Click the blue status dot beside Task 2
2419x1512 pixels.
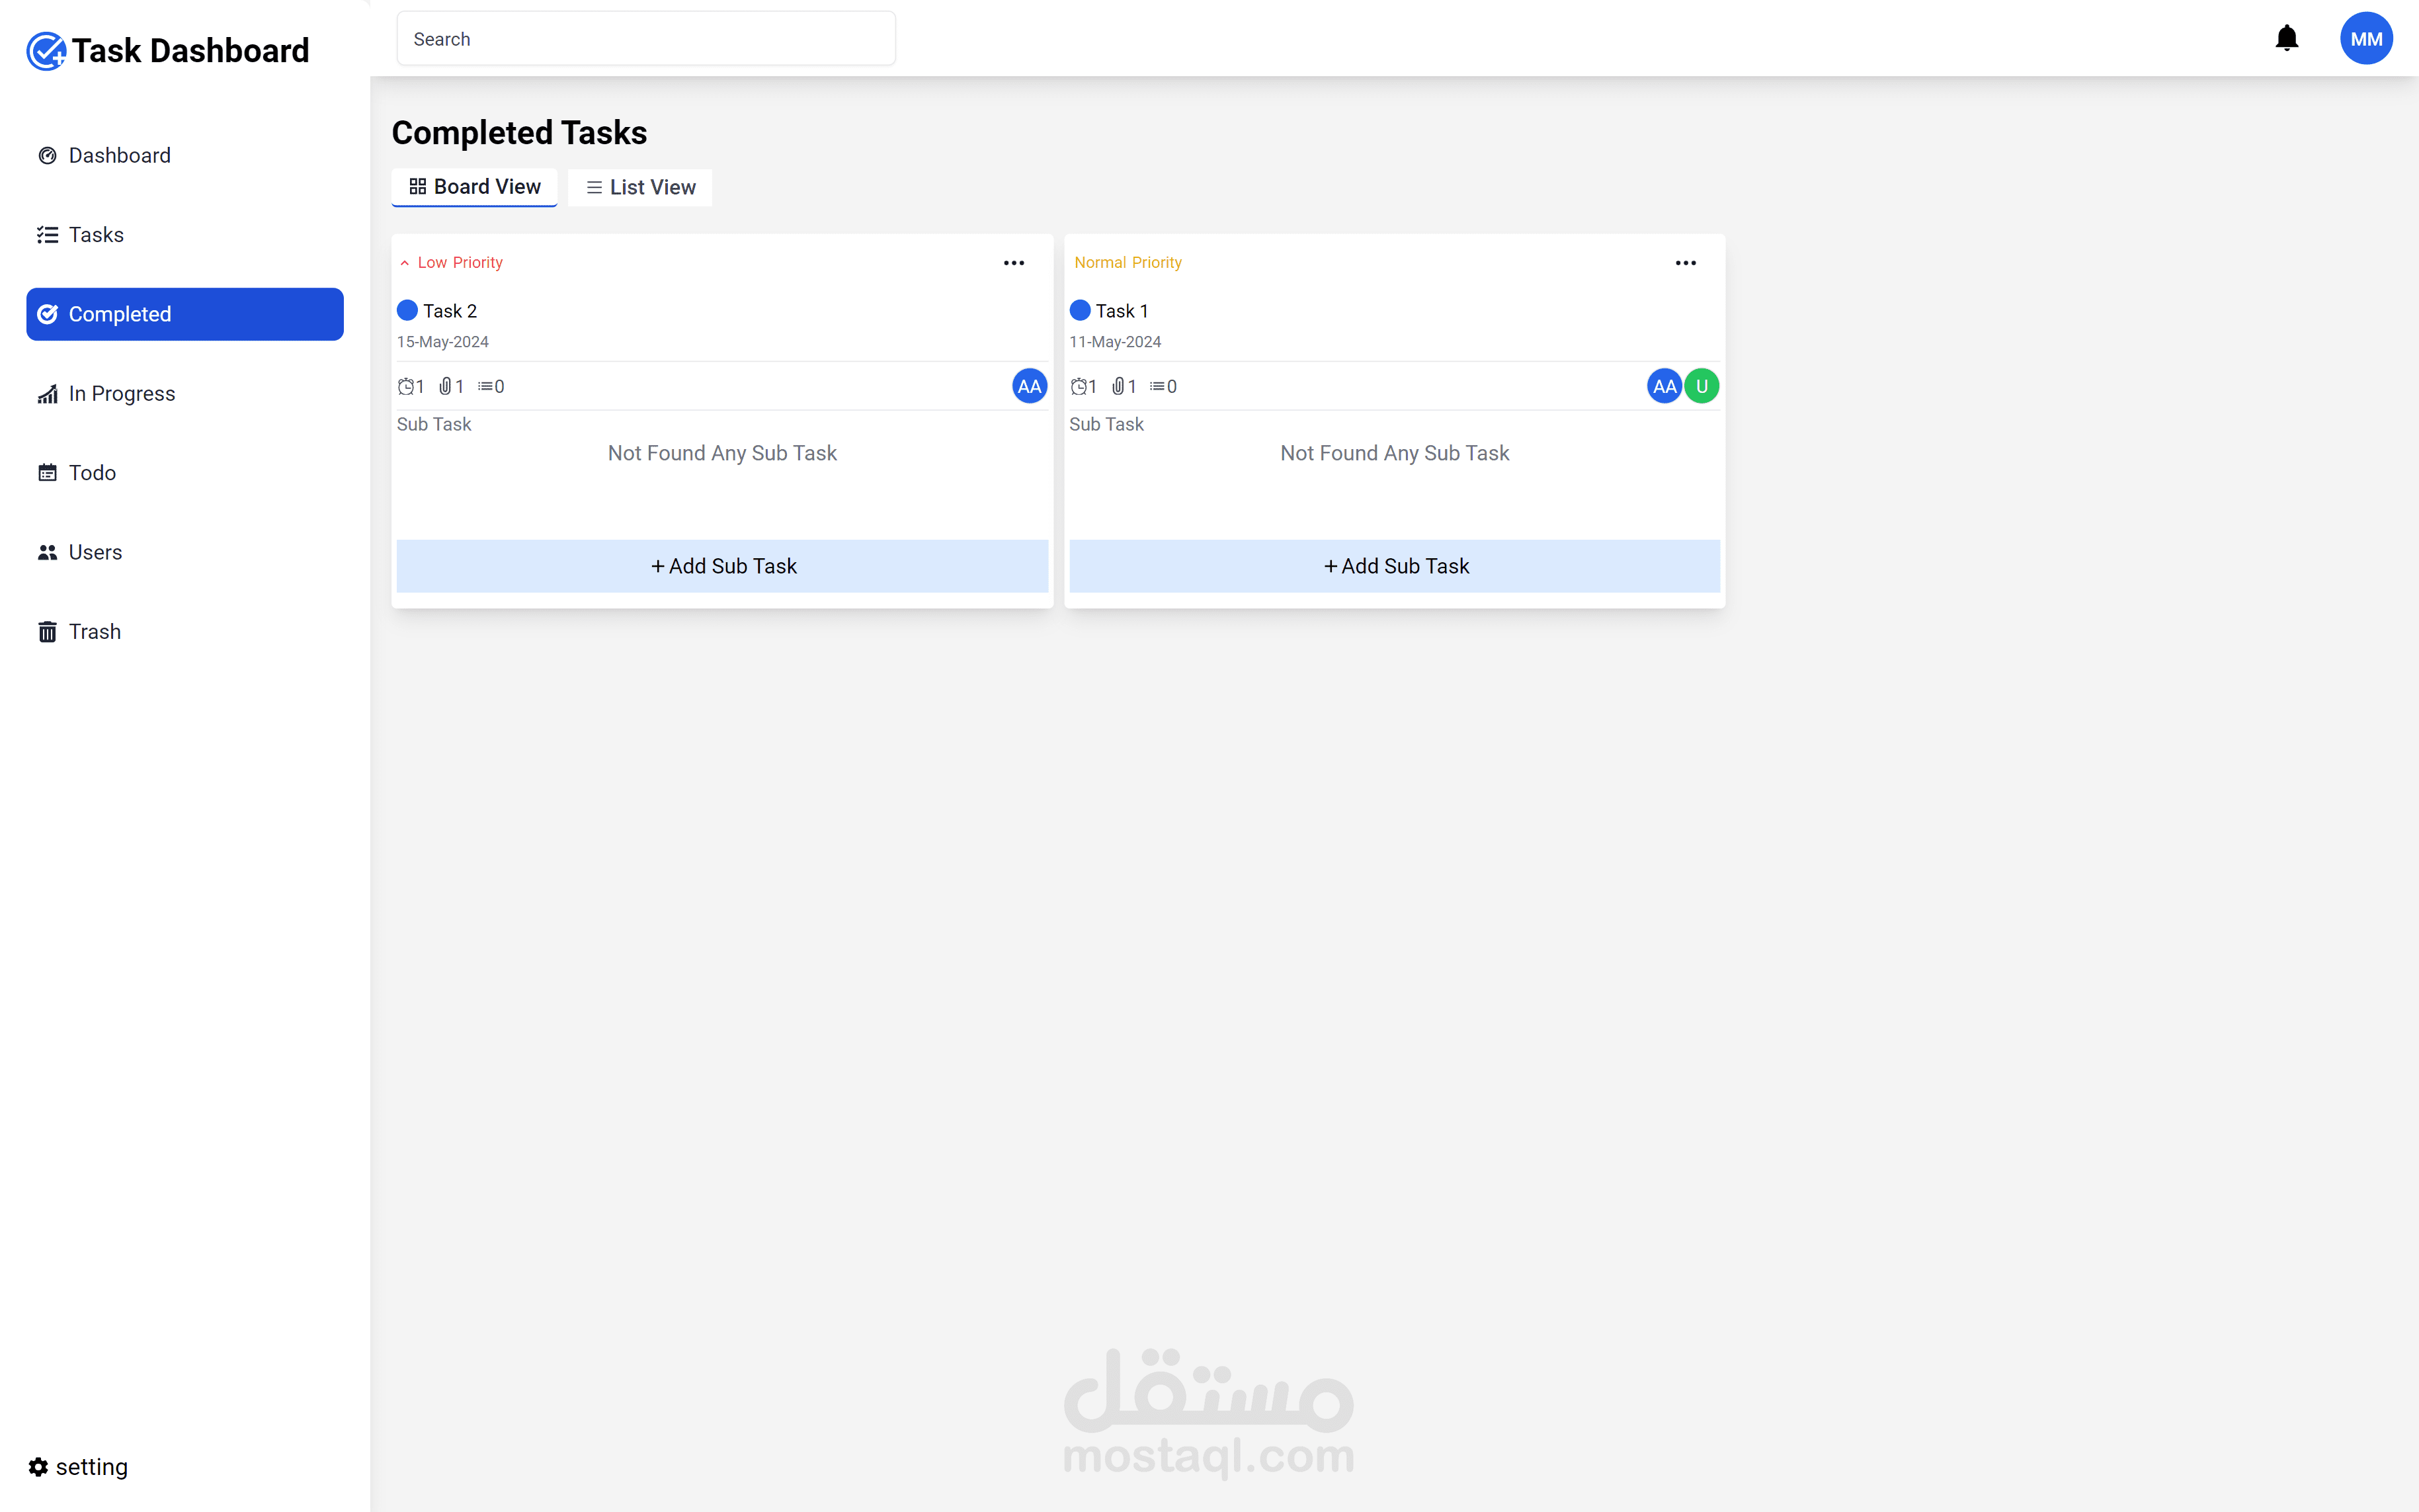407,310
